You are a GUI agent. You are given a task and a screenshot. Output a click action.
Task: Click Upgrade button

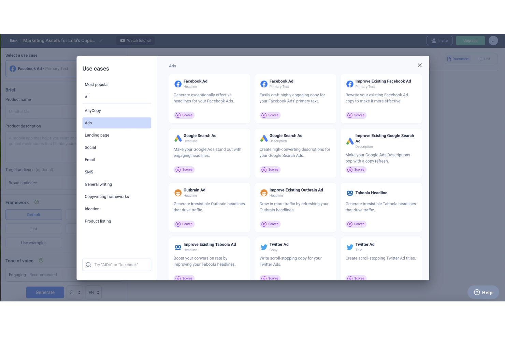[470, 41]
